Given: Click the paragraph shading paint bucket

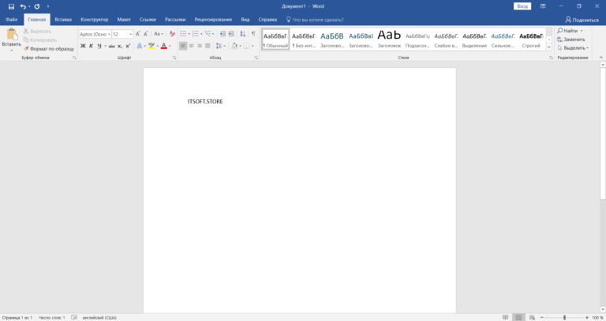Looking at the screenshot, I should [234, 46].
